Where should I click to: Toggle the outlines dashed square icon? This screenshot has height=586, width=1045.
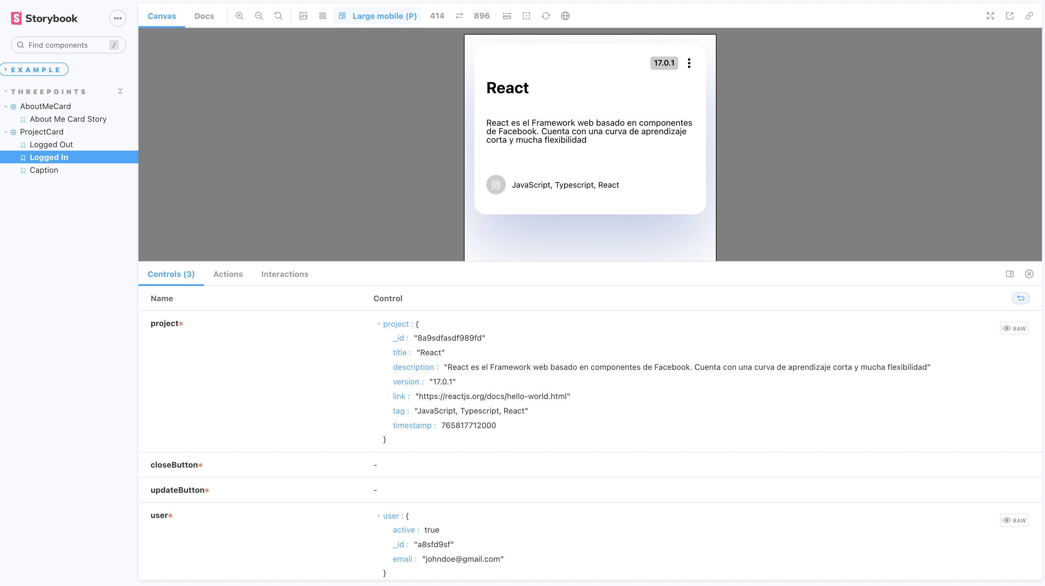[x=526, y=16]
